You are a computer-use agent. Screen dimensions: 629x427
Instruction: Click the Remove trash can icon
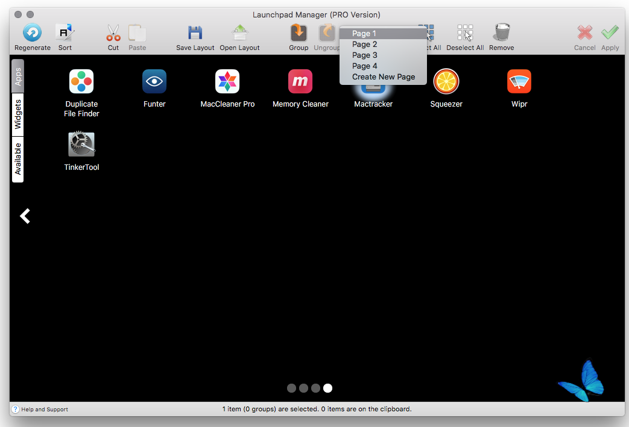tap(501, 33)
